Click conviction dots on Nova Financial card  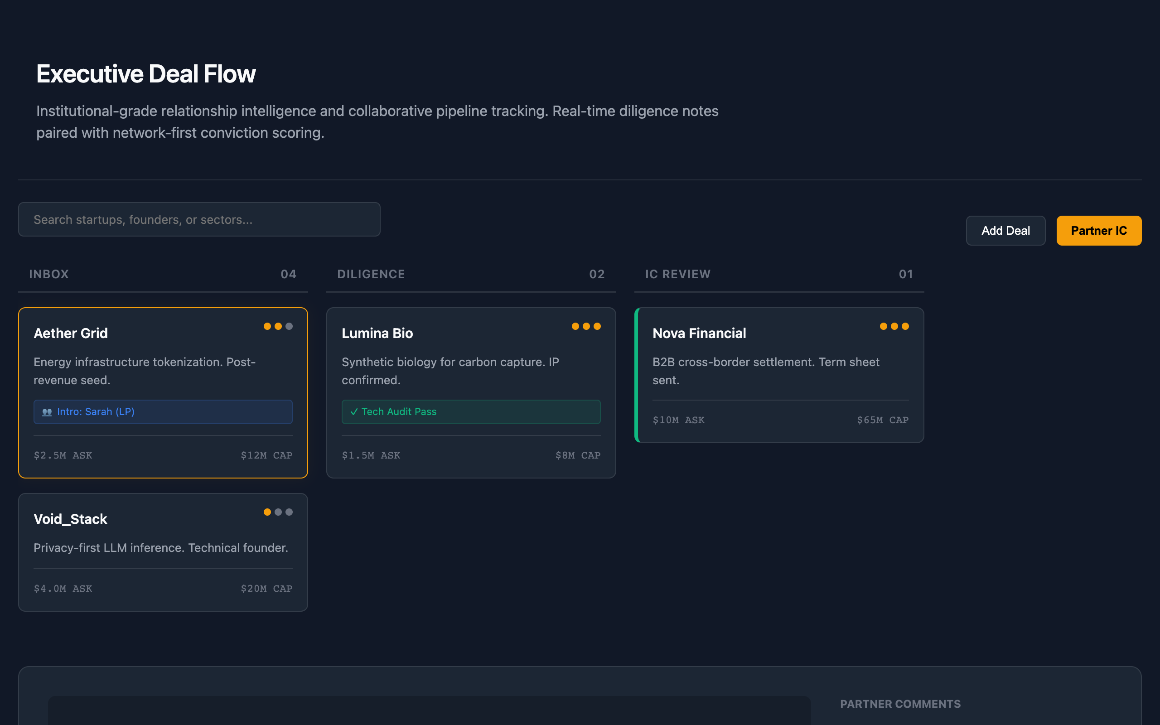(894, 327)
